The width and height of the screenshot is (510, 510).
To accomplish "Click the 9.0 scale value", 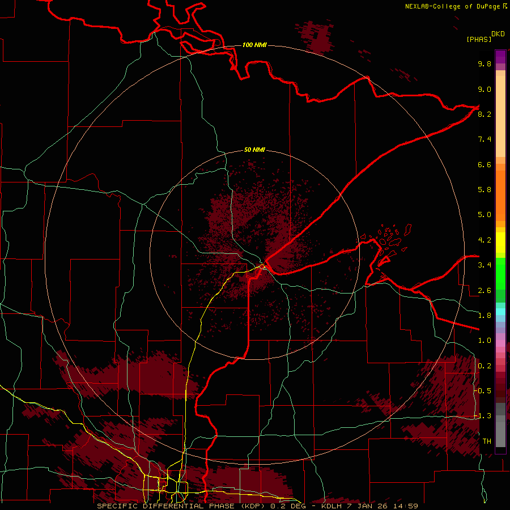I will click(x=484, y=90).
